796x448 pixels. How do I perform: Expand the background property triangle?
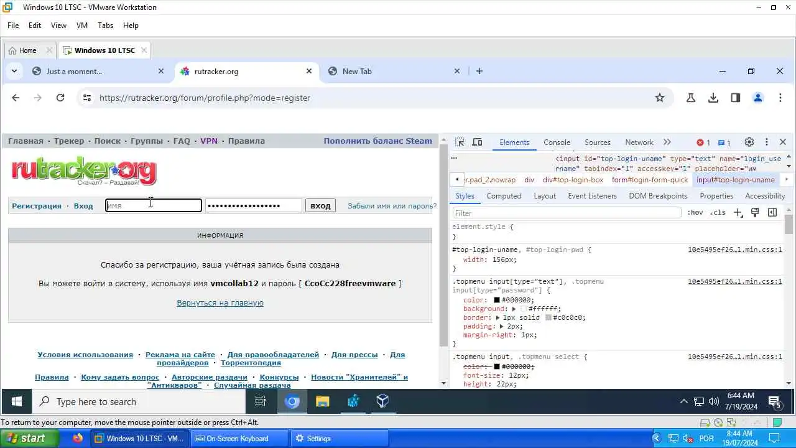[514, 309]
